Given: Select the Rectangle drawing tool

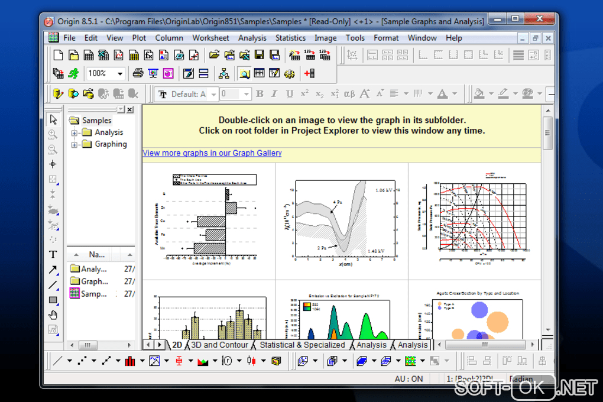Looking at the screenshot, I should (x=53, y=300).
